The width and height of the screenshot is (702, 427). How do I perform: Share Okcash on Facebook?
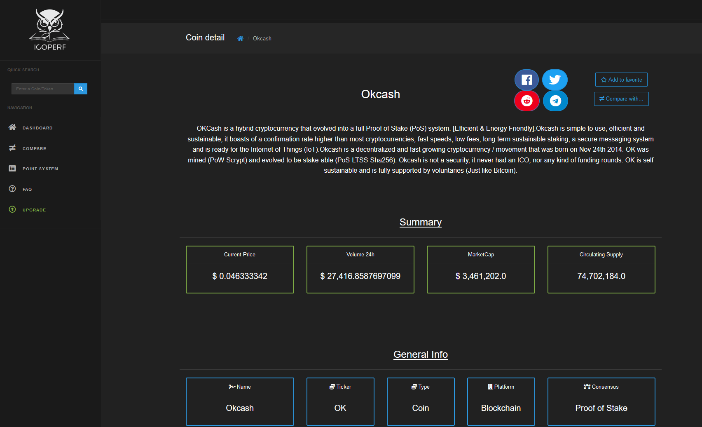pyautogui.click(x=526, y=80)
